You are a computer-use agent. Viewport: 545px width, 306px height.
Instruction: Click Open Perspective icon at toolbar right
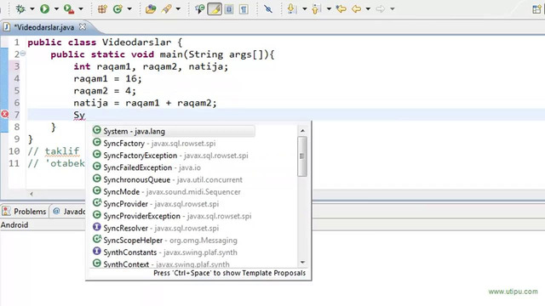[536, 9]
